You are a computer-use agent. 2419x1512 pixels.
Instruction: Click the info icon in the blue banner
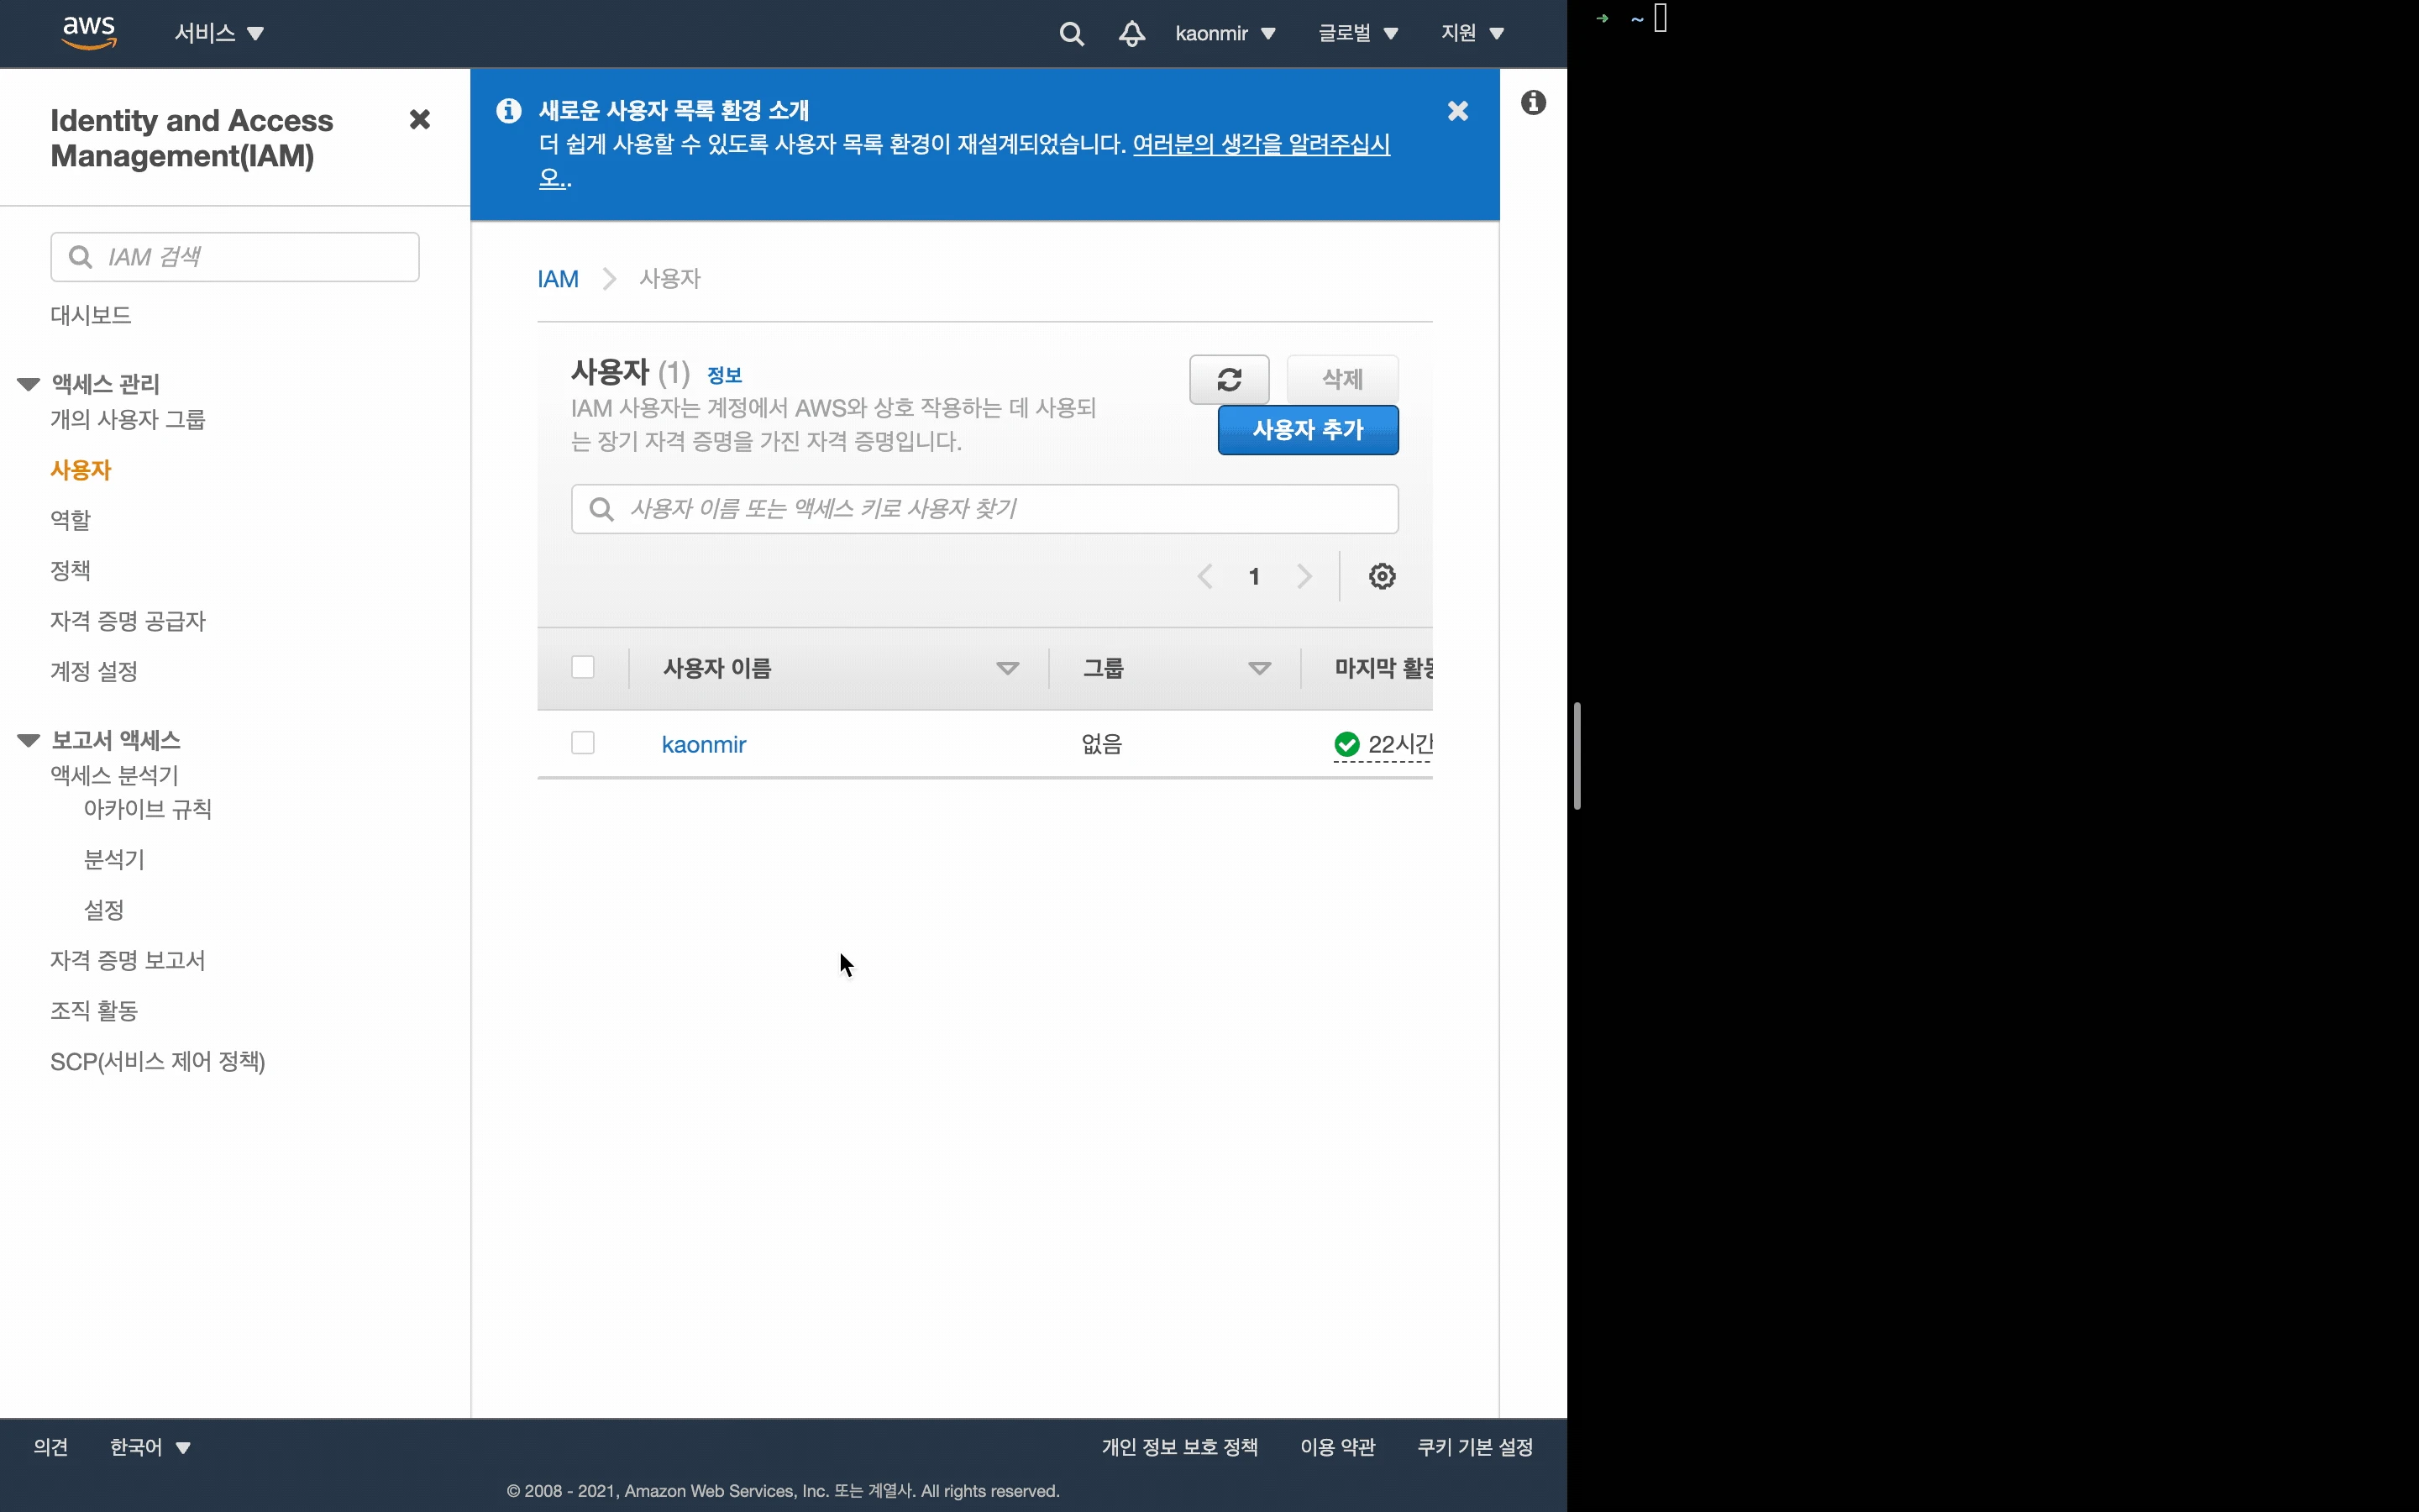coord(509,110)
